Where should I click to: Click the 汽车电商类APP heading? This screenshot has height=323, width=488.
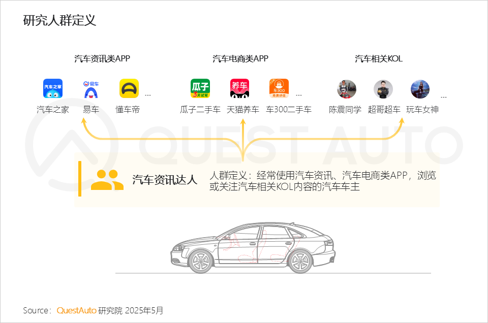coord(240,58)
